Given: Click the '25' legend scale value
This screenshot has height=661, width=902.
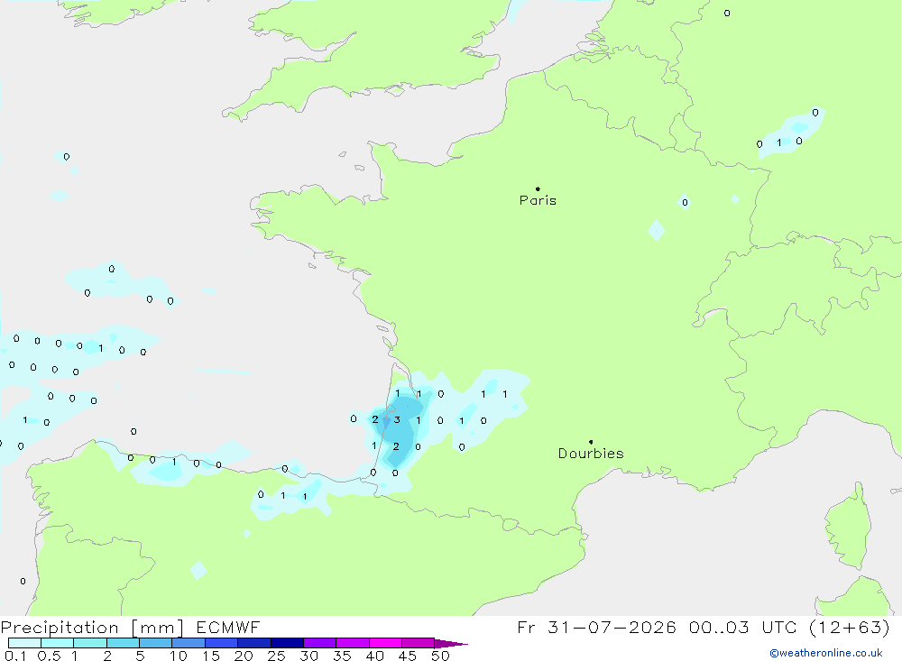Looking at the screenshot, I should (276, 656).
